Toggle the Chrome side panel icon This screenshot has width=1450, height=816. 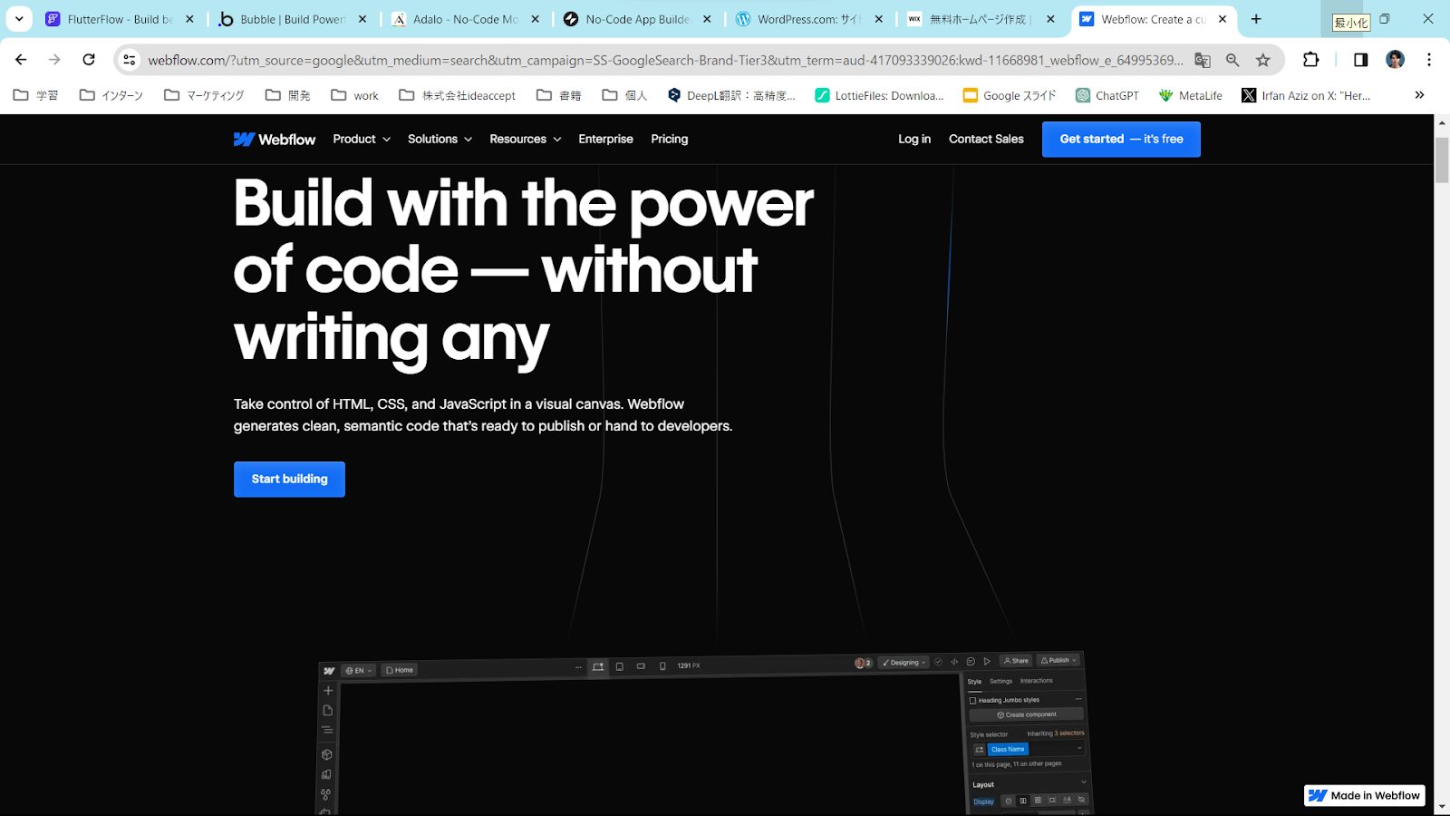1360,60
